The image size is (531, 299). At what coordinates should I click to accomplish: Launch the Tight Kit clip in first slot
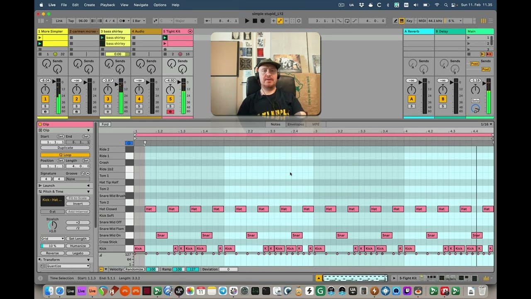165,37
